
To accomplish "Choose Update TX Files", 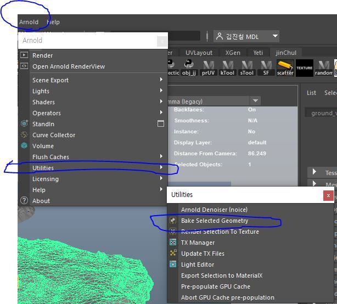I will (203, 254).
